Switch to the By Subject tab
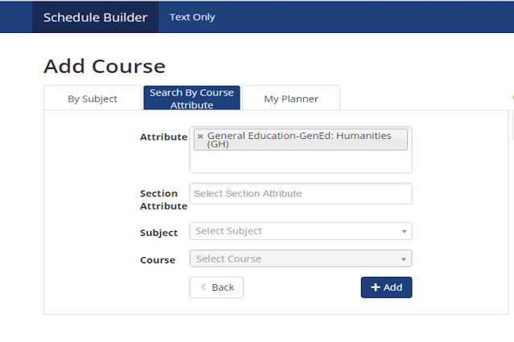Screen dimensions: 514x342 pos(93,98)
